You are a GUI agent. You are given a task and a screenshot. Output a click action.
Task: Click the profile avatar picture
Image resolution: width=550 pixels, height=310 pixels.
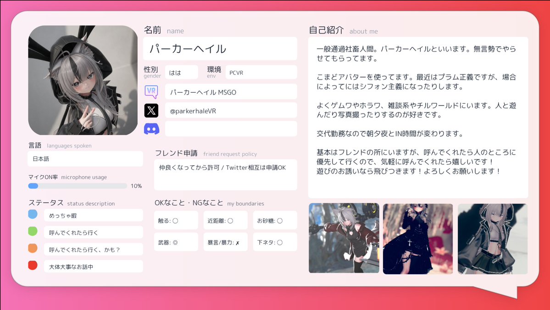(83, 80)
